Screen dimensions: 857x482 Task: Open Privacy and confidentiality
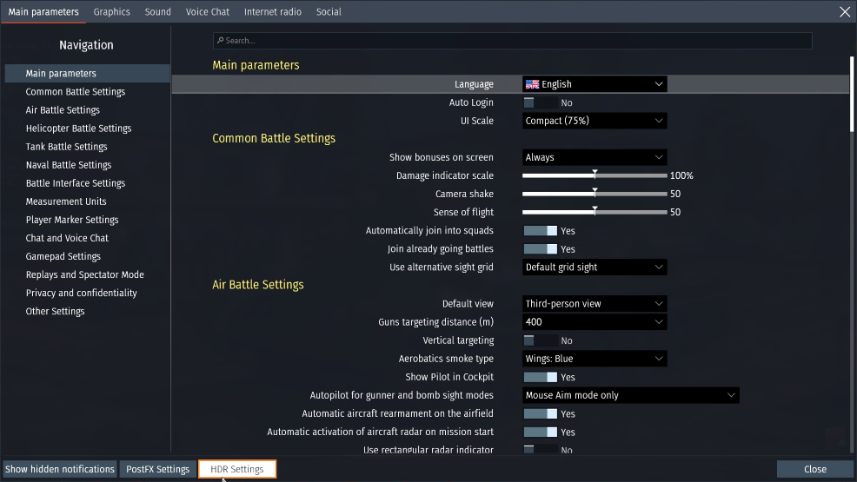82,293
